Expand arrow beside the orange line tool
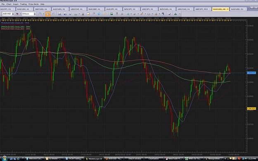 click(x=145, y=14)
